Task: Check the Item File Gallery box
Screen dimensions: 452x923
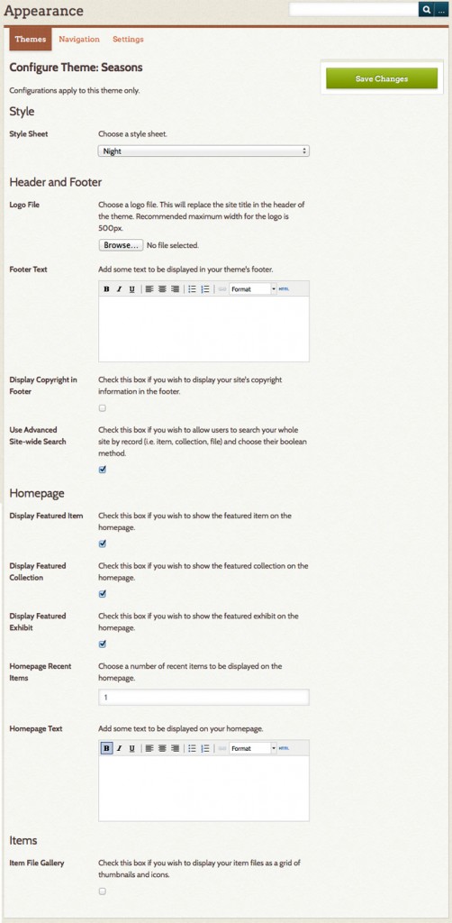Action: [103, 891]
